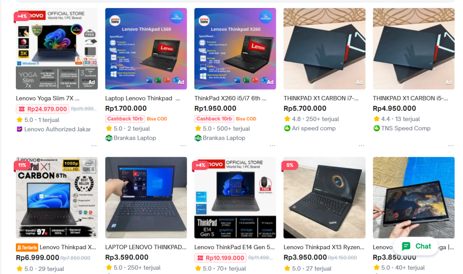Open three-dot menu for X1 Carbon i7 listing

361,146
